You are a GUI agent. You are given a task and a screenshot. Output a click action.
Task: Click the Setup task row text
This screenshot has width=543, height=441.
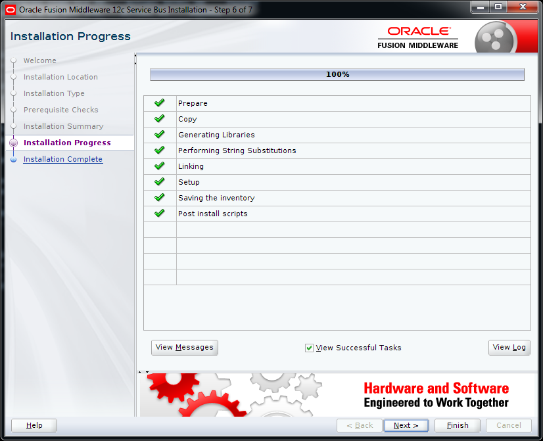point(189,182)
